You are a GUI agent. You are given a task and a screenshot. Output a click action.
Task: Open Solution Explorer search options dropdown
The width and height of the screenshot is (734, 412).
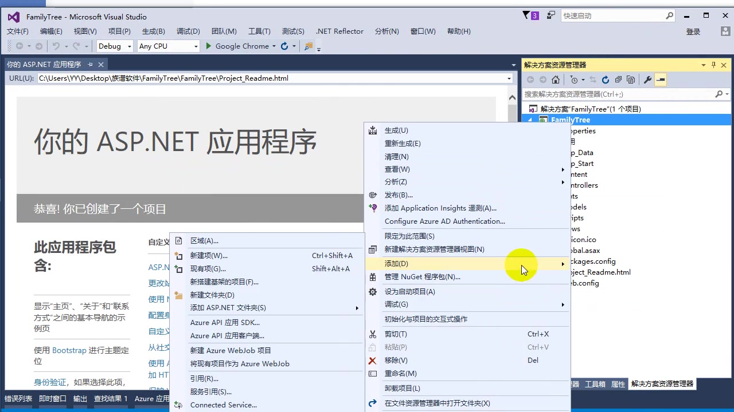click(x=727, y=94)
